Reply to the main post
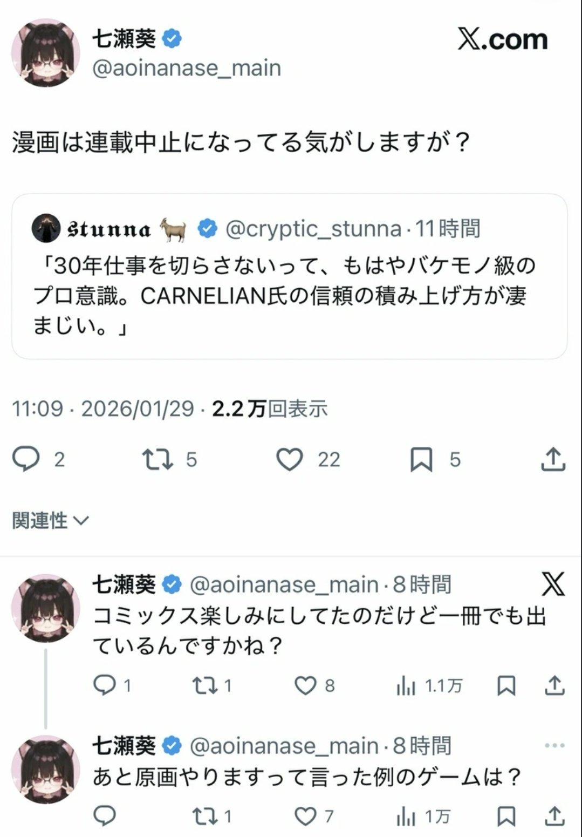Viewport: 582px width, 837px height. click(26, 459)
